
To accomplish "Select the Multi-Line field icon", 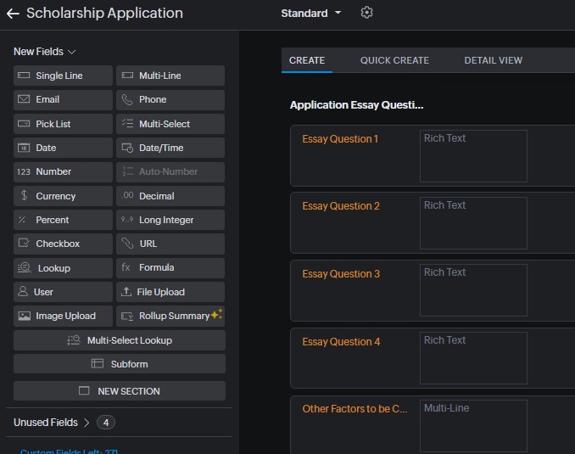I will point(127,76).
